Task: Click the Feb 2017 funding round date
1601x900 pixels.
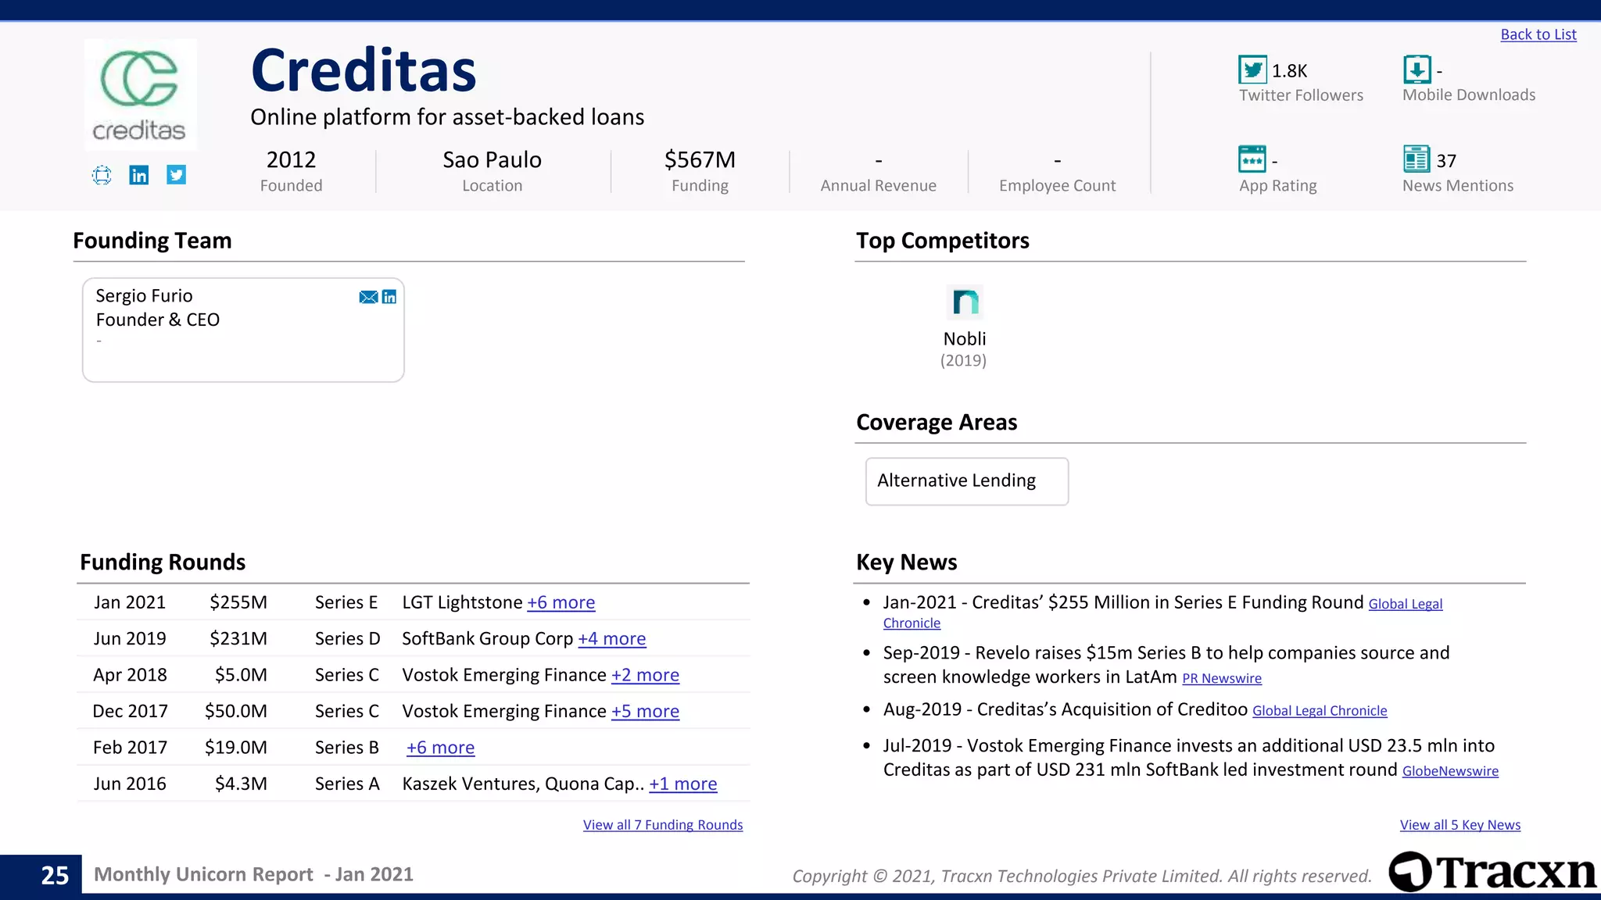Action: tap(130, 748)
